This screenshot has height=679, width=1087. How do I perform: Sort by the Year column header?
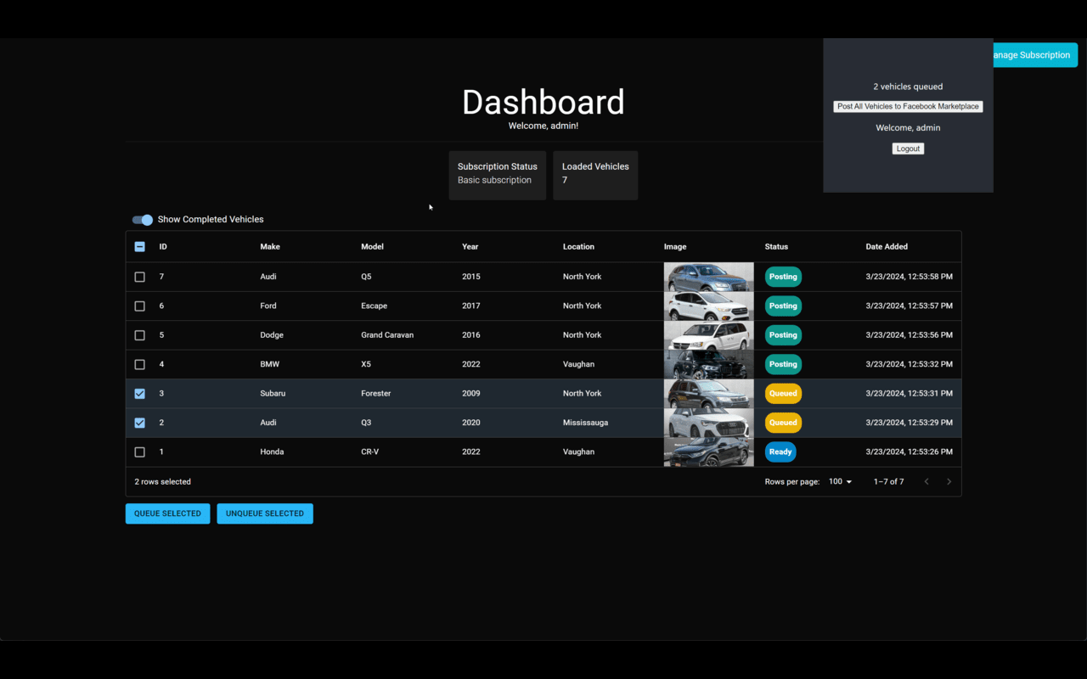pyautogui.click(x=470, y=247)
